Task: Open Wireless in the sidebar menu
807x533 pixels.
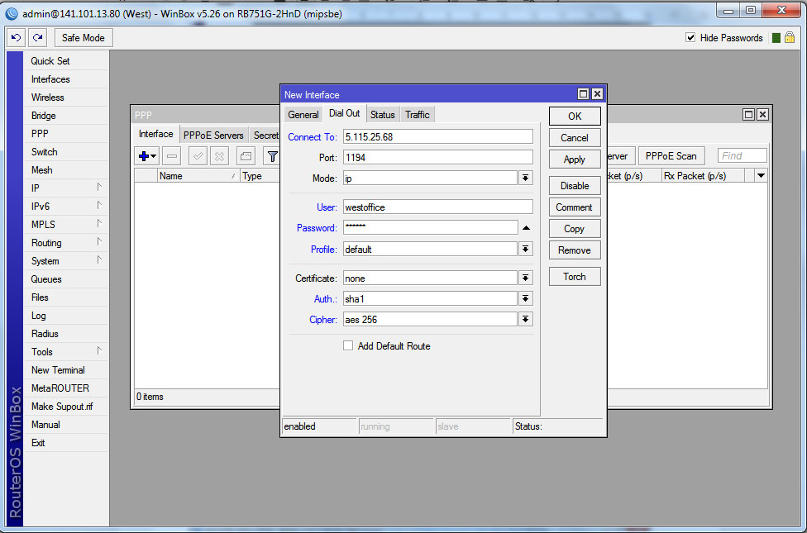Action: pyautogui.click(x=47, y=98)
